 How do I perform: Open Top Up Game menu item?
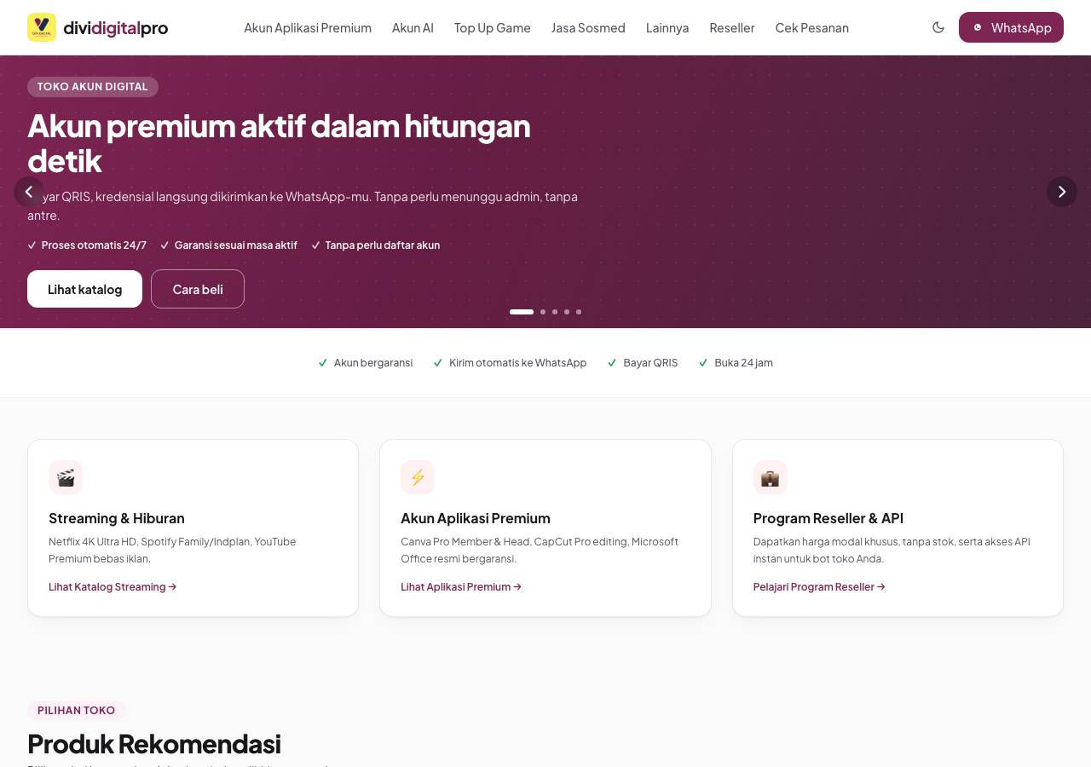tap(493, 27)
